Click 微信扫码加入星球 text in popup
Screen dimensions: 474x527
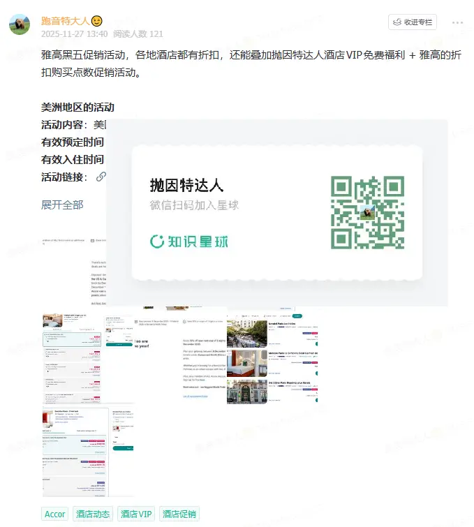194,205
